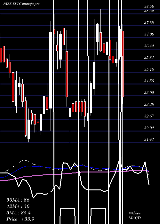
Task: Select the 37.69 price axis label
Action: click(149, 22)
